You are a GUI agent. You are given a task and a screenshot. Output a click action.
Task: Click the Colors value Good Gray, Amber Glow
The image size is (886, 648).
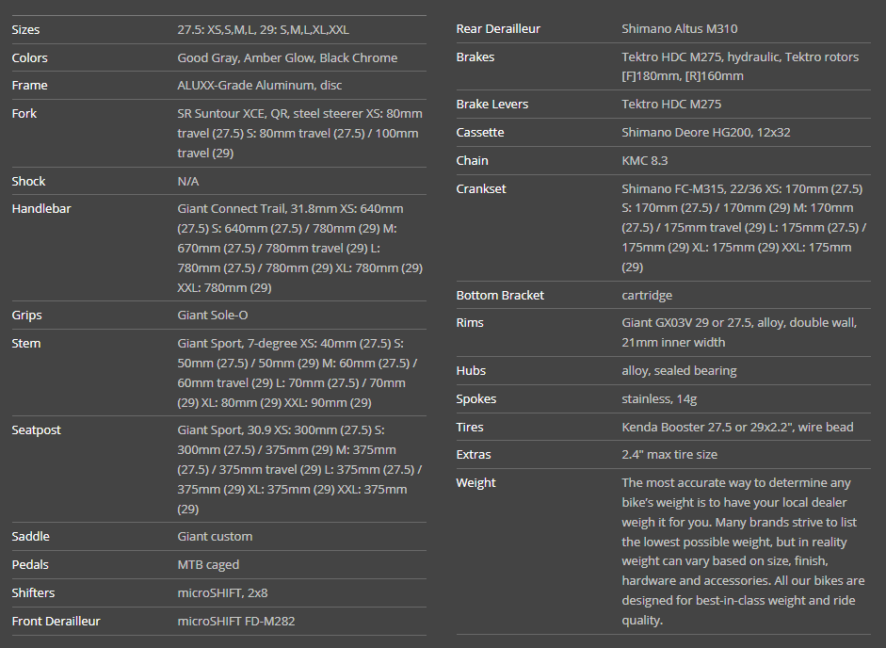pyautogui.click(x=287, y=57)
